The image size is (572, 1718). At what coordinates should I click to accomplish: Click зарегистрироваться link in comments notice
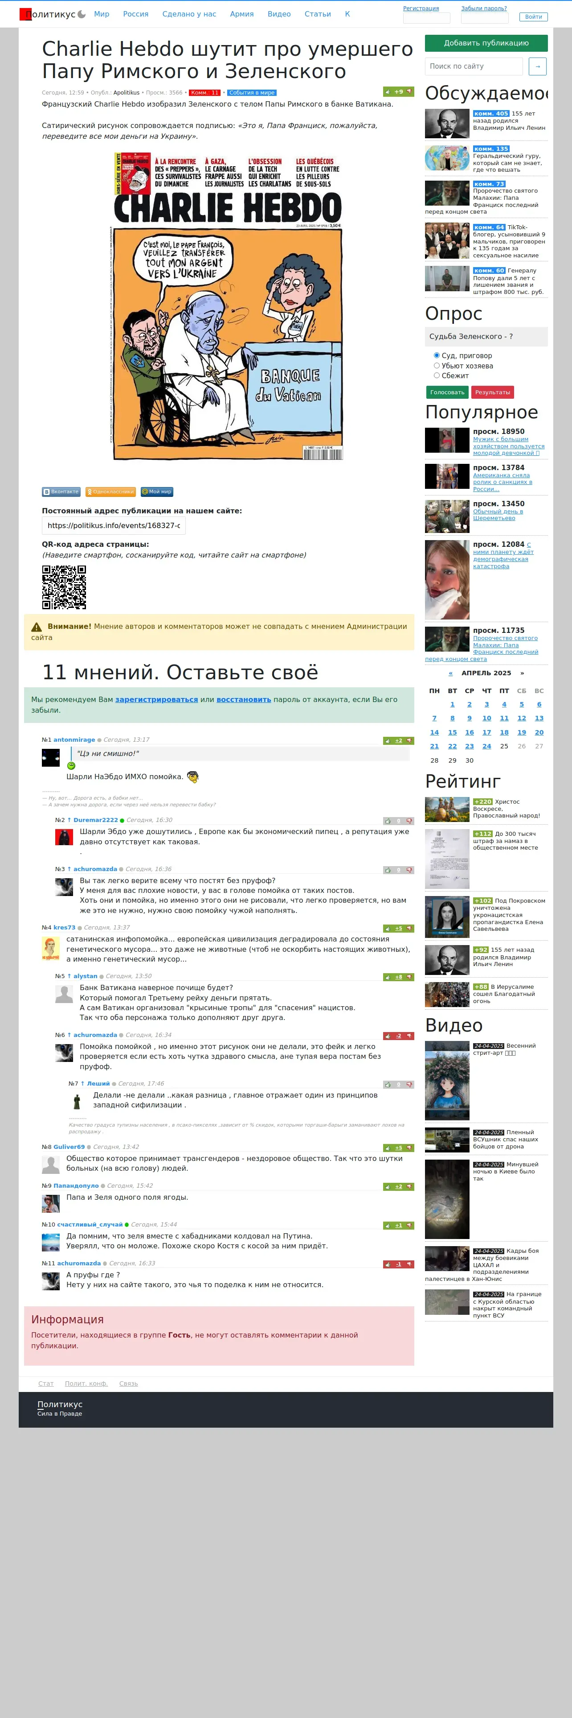(156, 700)
